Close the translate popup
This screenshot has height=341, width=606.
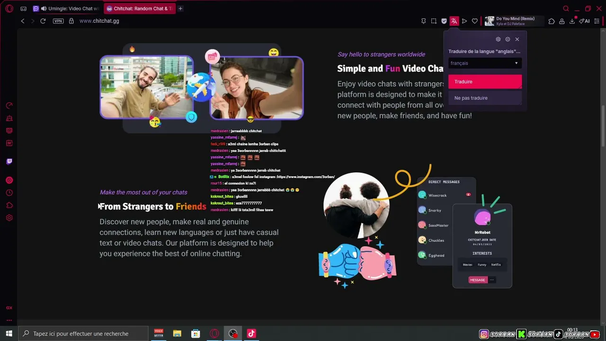pos(517,39)
